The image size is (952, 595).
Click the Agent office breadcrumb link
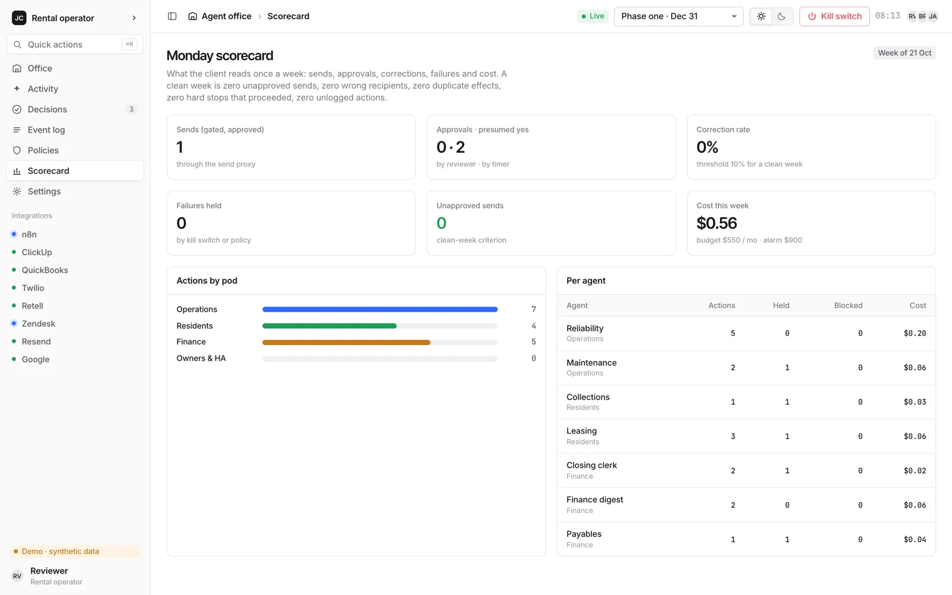(x=220, y=16)
